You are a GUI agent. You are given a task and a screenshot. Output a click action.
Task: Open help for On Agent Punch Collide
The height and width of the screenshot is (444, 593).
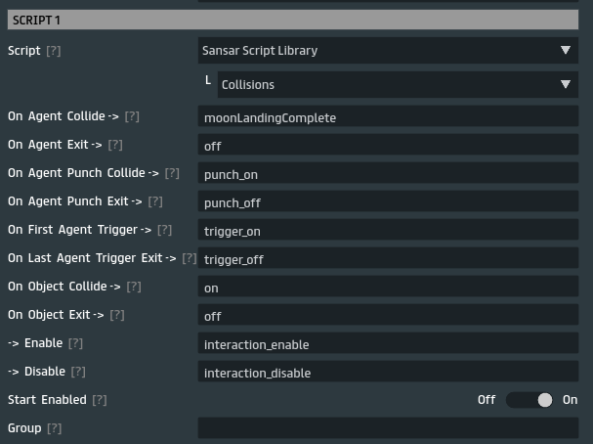172,174
